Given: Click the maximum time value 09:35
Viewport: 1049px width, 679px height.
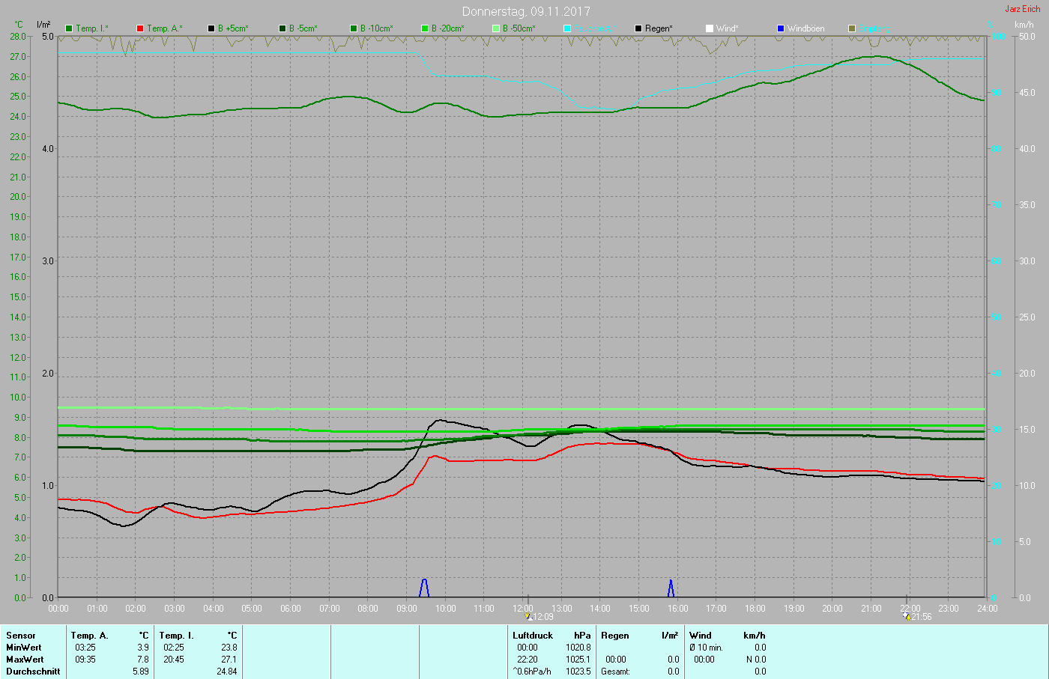Looking at the screenshot, I should pyautogui.click(x=85, y=660).
